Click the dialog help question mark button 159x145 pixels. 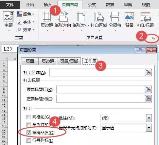point(140,50)
